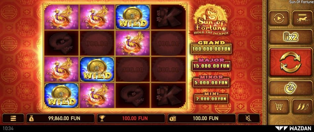Click the trophy win amount display
This screenshot has height=132, width=314.
click(x=131, y=118)
